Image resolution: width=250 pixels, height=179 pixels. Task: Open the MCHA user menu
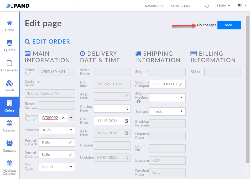point(223,6)
